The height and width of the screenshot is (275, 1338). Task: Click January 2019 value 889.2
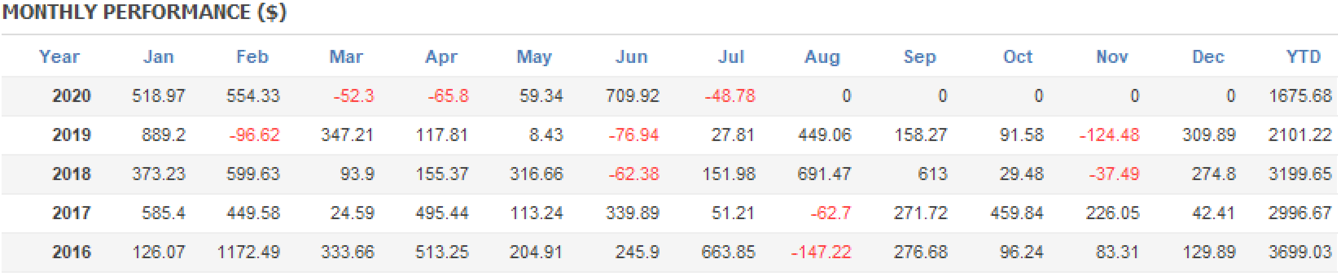coord(163,135)
